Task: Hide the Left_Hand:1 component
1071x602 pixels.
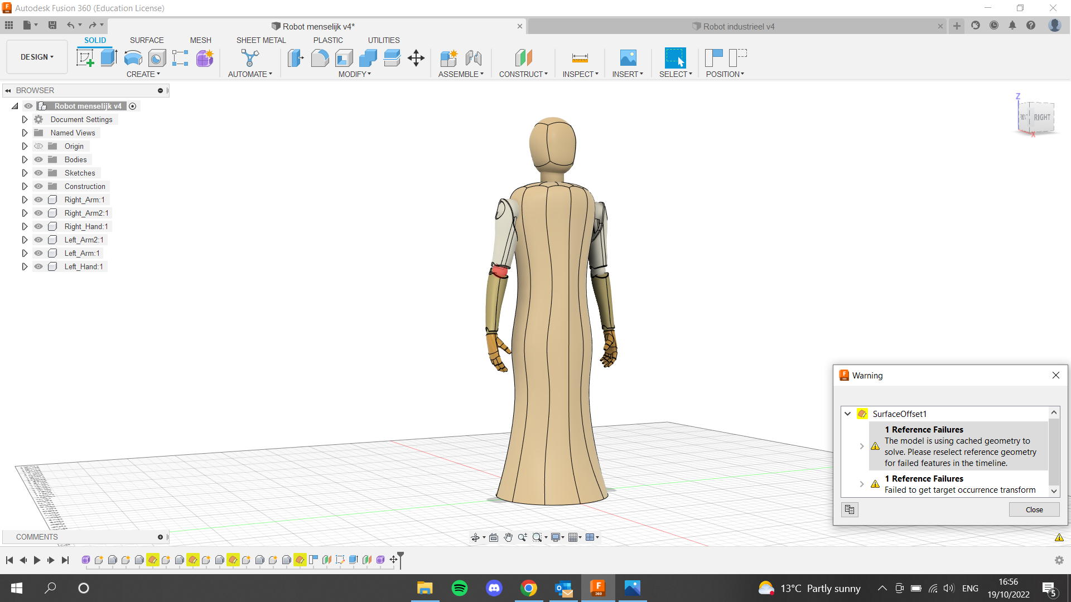Action: pyautogui.click(x=38, y=266)
